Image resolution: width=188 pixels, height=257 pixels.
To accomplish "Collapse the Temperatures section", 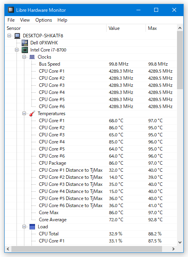I will 24,114.
